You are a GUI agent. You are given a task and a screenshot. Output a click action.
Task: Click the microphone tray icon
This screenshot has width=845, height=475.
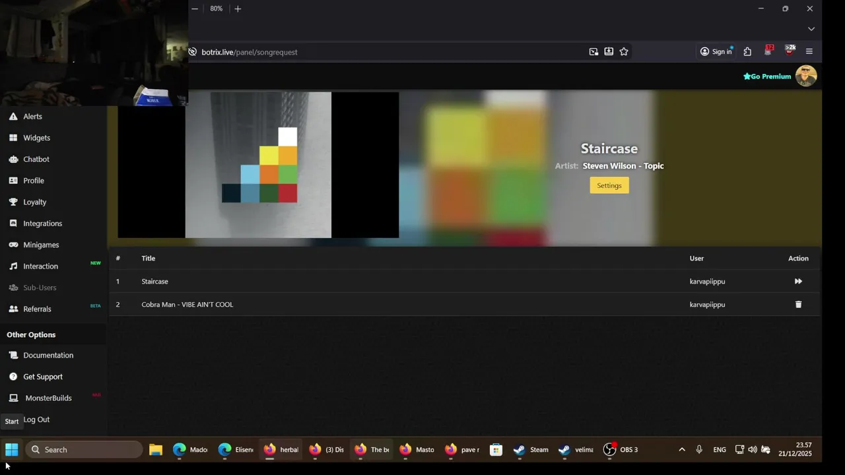pos(699,450)
